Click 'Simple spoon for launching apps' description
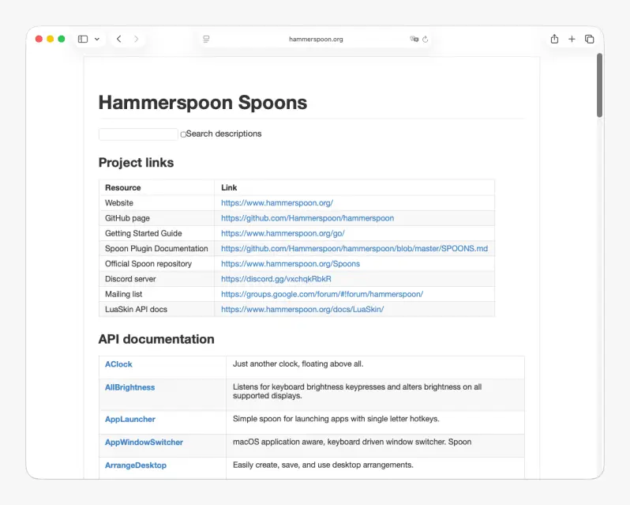 coord(336,419)
